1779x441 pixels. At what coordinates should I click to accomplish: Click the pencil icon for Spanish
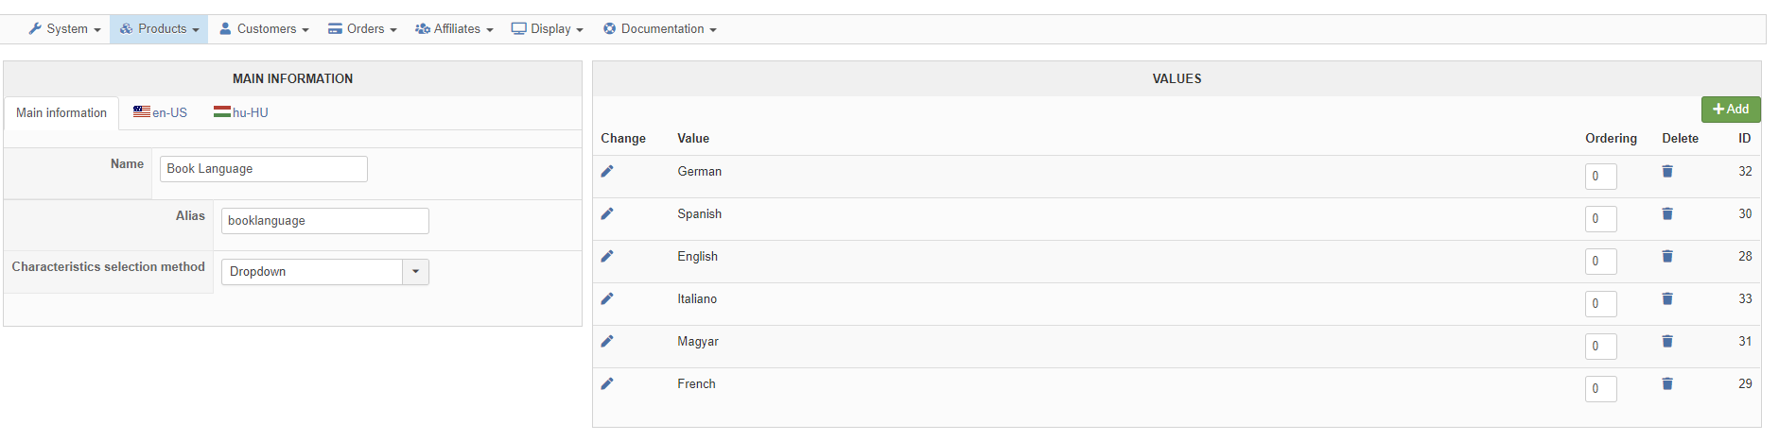(607, 213)
